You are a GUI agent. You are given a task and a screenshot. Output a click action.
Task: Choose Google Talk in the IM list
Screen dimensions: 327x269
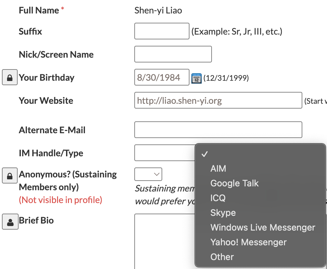tap(234, 183)
